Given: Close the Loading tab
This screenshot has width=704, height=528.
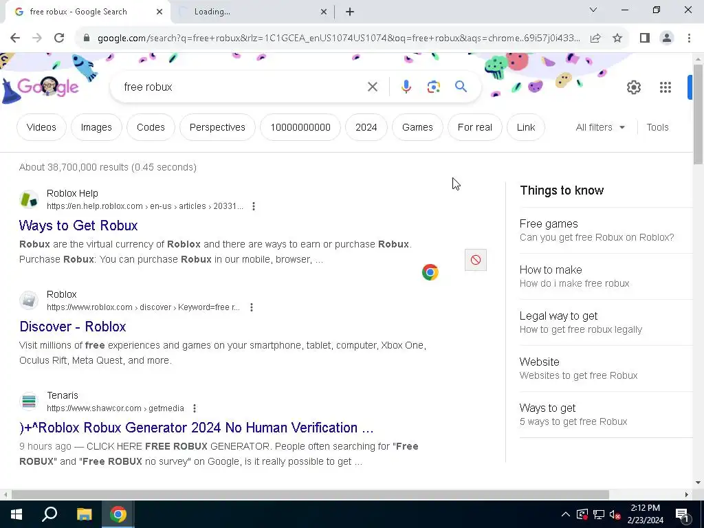Looking at the screenshot, I should point(324,12).
